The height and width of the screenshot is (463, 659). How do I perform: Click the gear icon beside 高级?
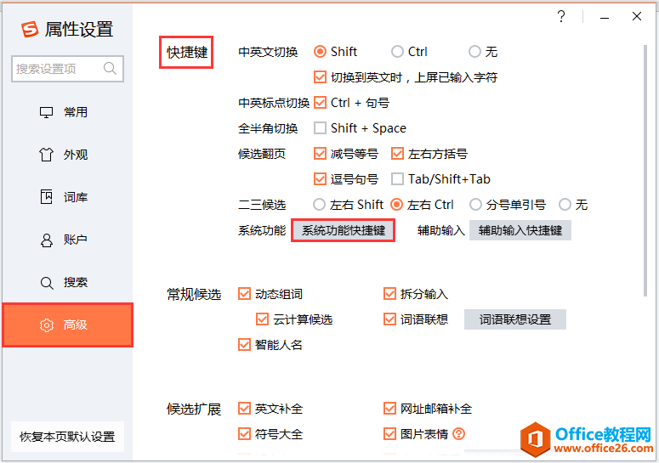(x=46, y=325)
